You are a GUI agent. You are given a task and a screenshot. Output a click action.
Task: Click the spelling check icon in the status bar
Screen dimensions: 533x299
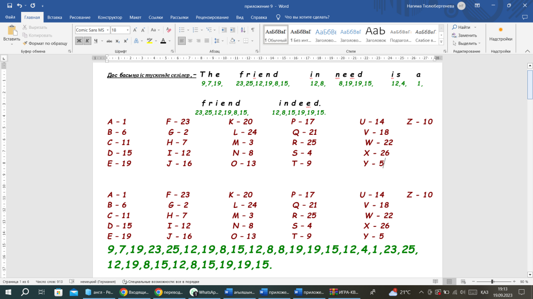[x=72, y=282]
